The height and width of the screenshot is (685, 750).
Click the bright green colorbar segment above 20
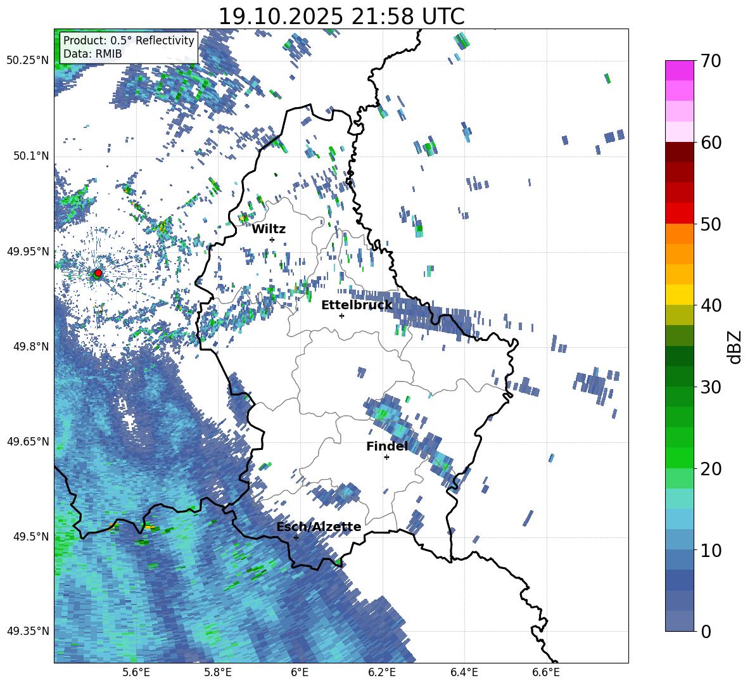[x=679, y=458]
